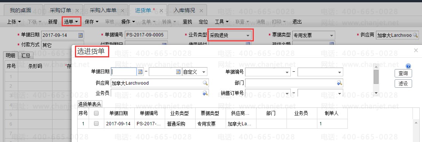Open the 选单 toolbar menu
The height and width of the screenshot is (142, 422).
click(71, 22)
